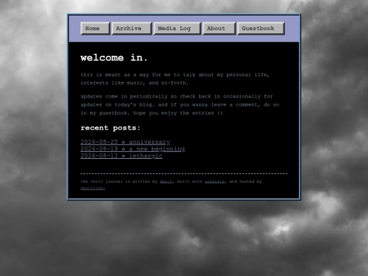
Task: Open the Media Log page
Action: coord(177,29)
